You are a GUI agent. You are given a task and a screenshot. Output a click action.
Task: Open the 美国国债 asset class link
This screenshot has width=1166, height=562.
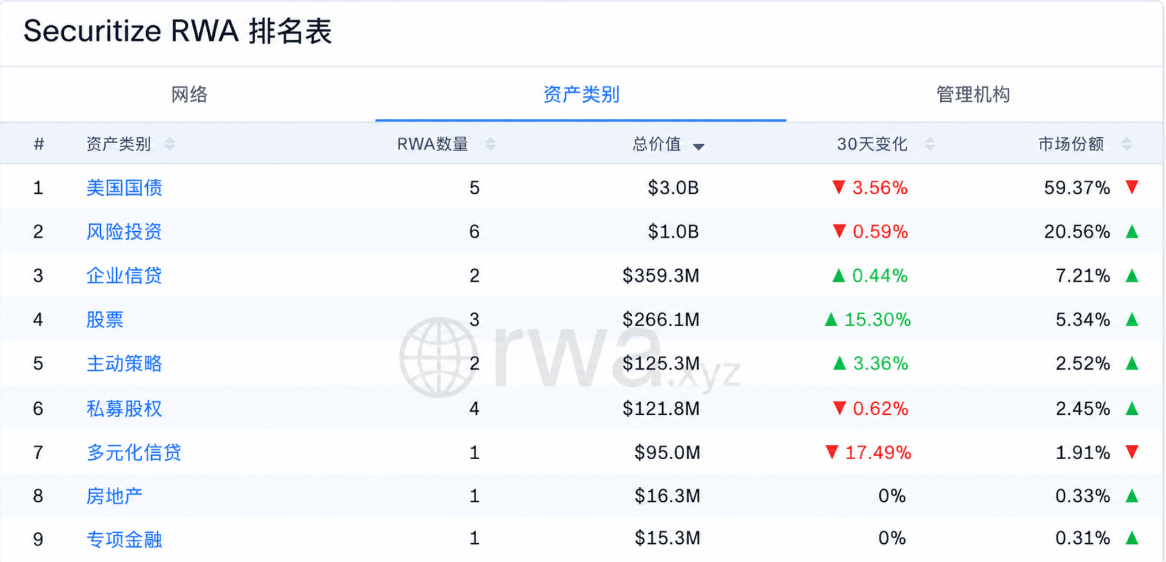pyautogui.click(x=124, y=188)
